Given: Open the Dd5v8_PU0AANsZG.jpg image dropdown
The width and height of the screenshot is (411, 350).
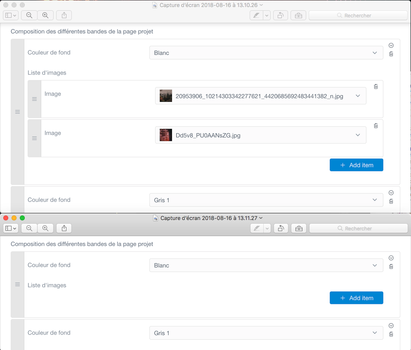Looking at the screenshot, I should (x=261, y=135).
